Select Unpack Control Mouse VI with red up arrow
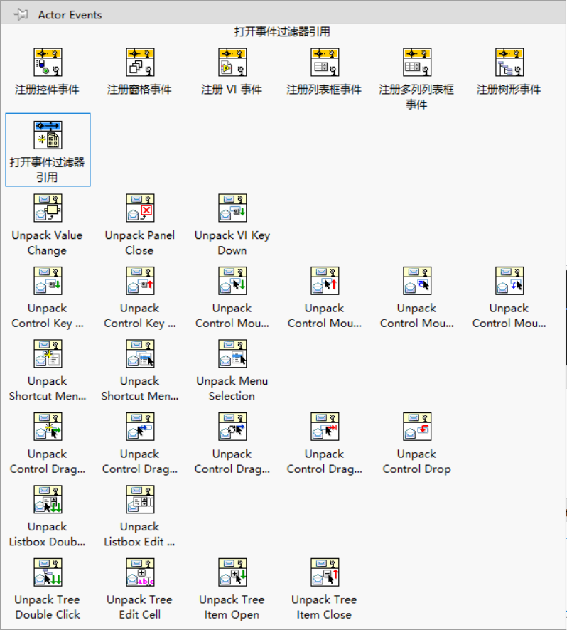Screen dimensions: 567x630 click(x=325, y=281)
